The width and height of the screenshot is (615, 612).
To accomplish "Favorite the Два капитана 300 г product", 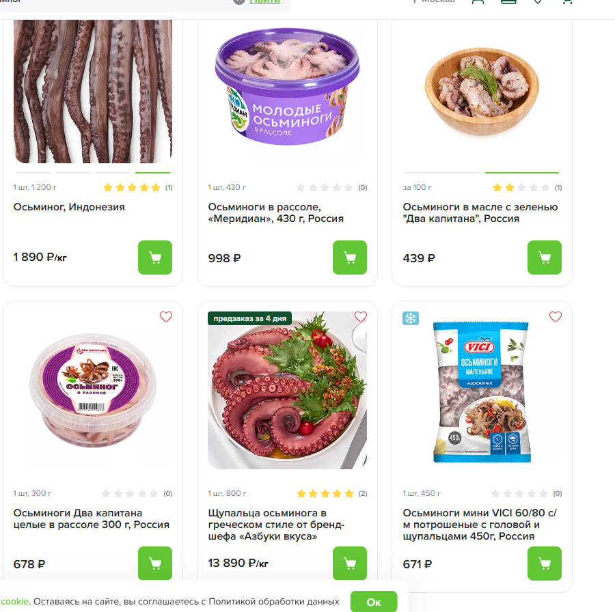I will [x=166, y=316].
